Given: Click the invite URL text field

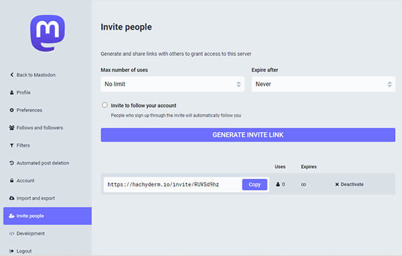Looking at the screenshot, I should click(x=172, y=184).
